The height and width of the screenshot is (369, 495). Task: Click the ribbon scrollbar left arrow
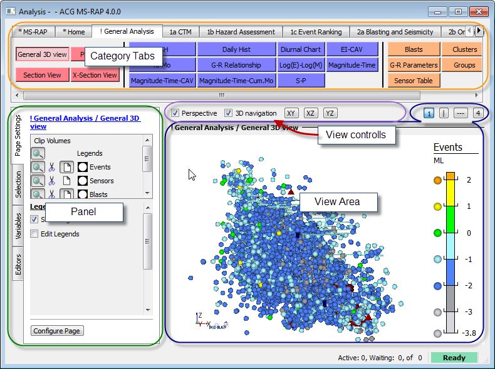pyautogui.click(x=17, y=95)
